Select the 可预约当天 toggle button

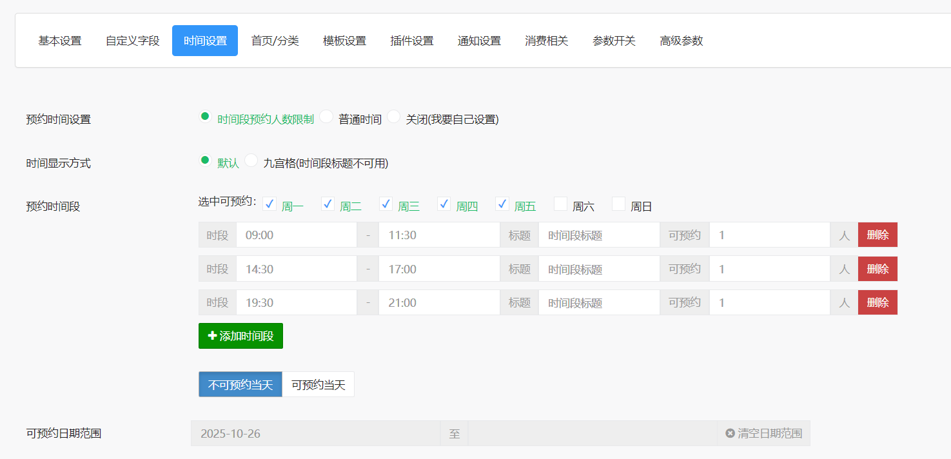pos(319,385)
